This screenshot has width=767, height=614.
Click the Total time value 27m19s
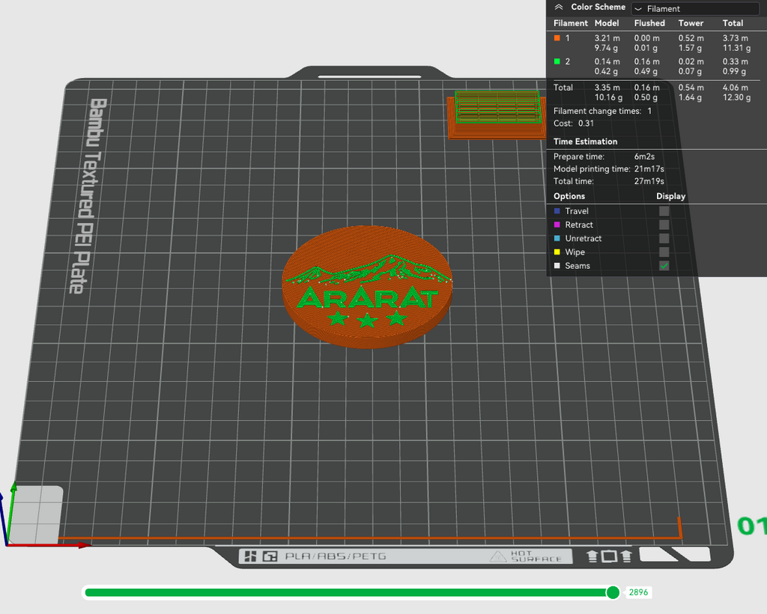click(649, 181)
